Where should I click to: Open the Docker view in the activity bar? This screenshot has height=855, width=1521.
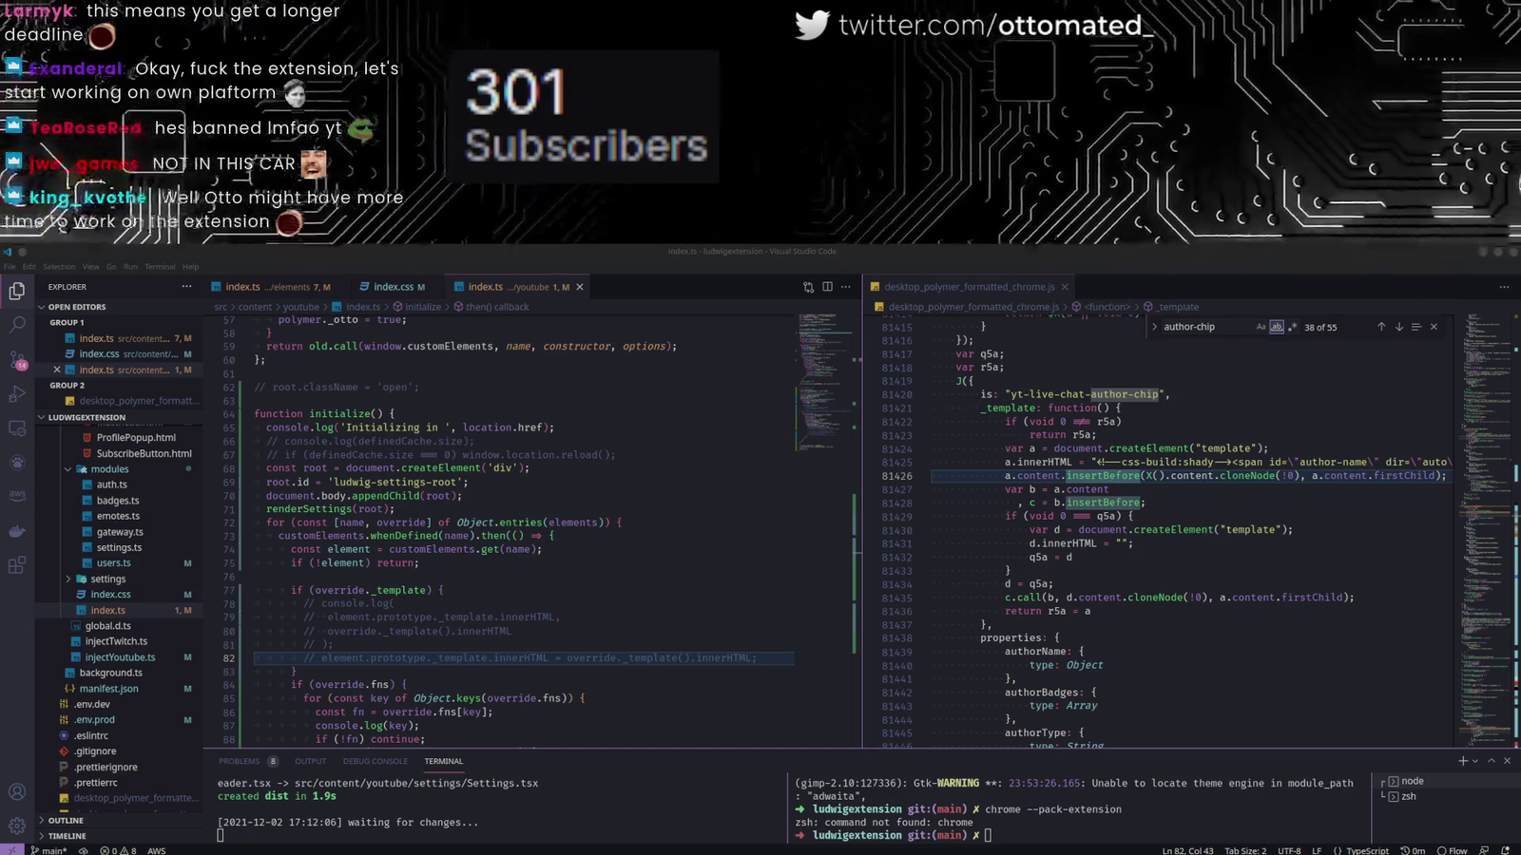[x=17, y=531]
